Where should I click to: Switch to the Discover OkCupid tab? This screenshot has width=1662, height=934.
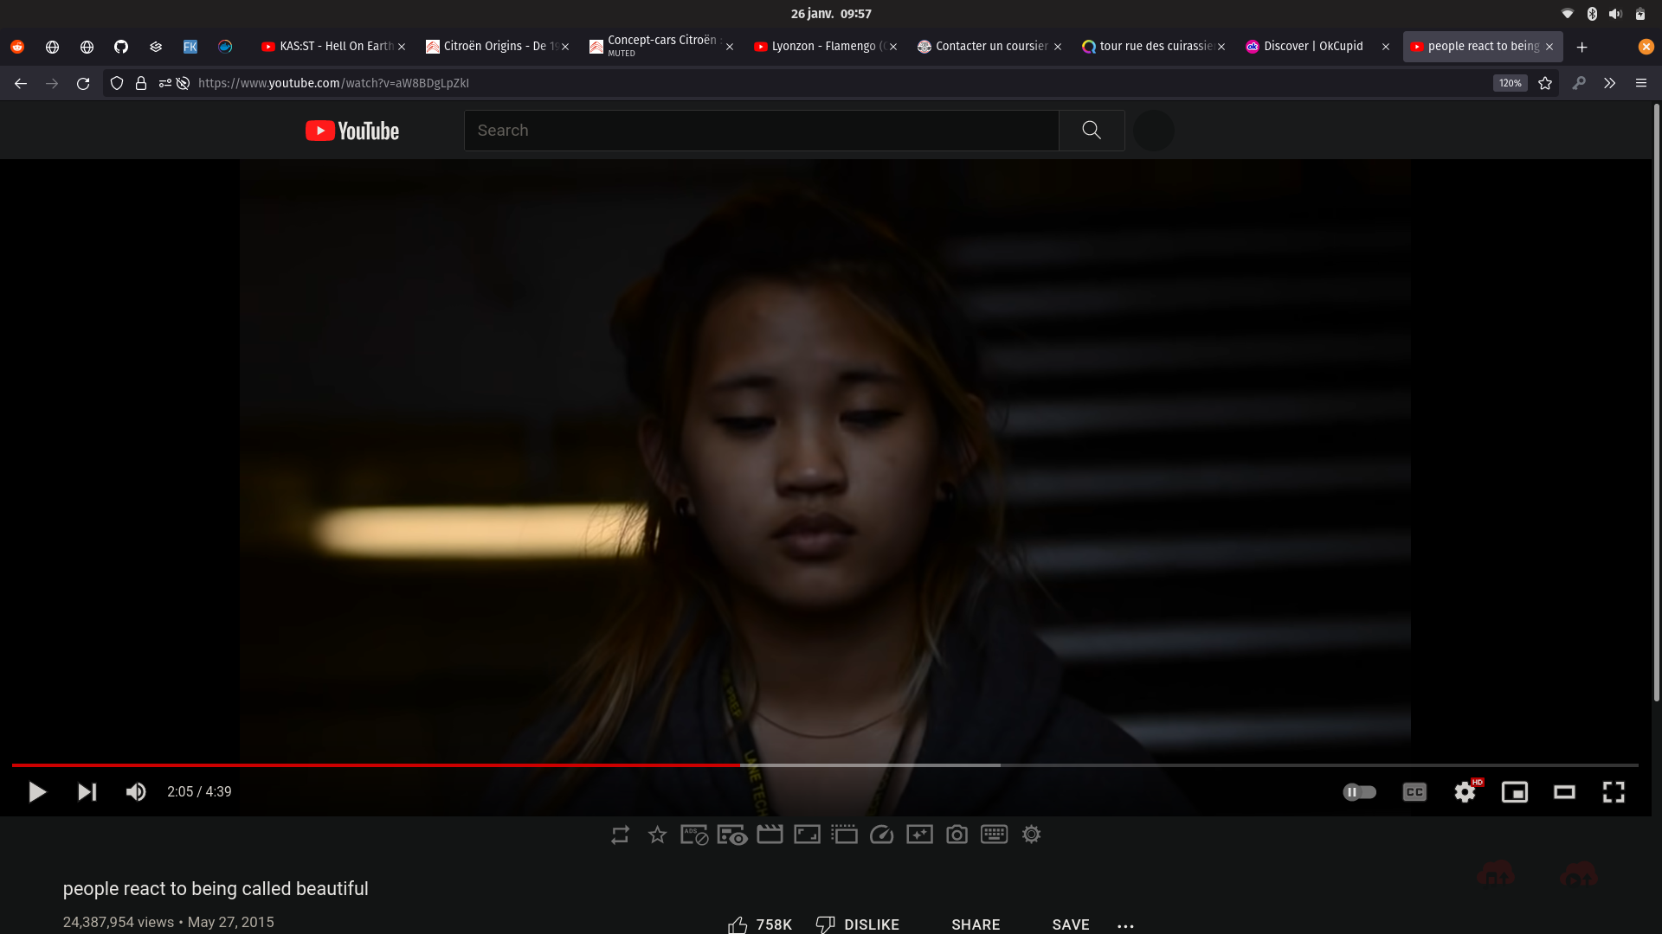coord(1312,47)
